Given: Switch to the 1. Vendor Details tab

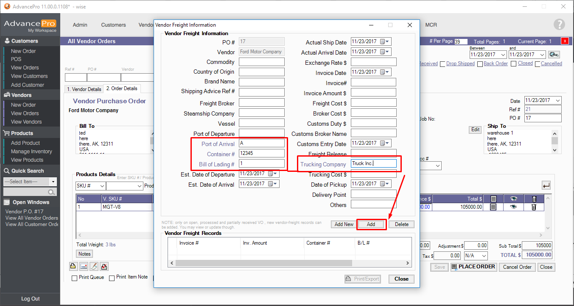Looking at the screenshot, I should [84, 89].
